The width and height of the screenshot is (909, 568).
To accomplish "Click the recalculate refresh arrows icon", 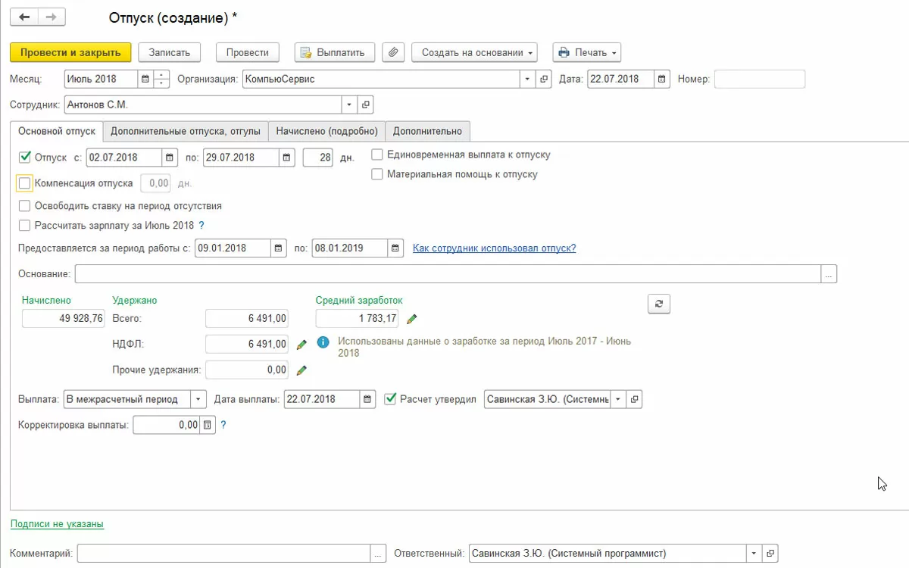I will click(659, 304).
